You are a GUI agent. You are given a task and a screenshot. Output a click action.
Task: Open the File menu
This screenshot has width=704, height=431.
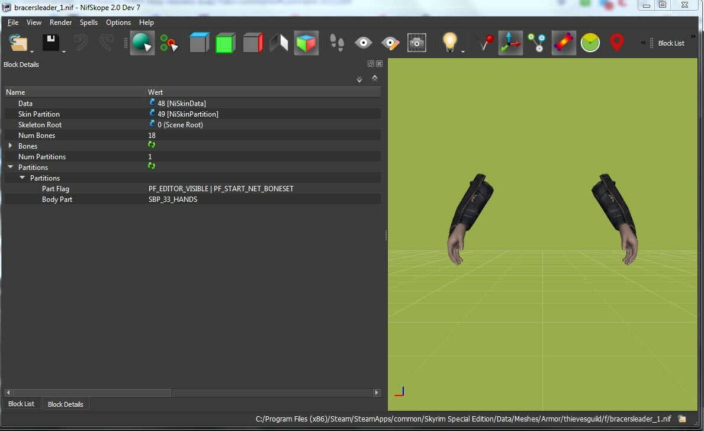(x=13, y=22)
